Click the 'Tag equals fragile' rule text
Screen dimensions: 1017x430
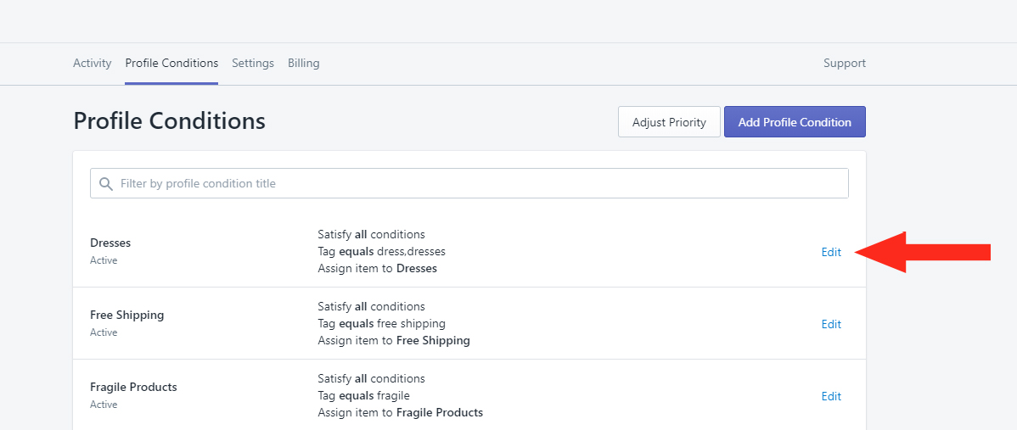[364, 395]
